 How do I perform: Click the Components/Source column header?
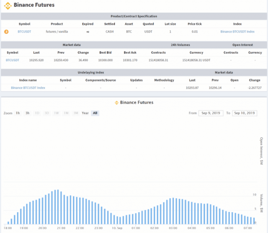click(100, 80)
